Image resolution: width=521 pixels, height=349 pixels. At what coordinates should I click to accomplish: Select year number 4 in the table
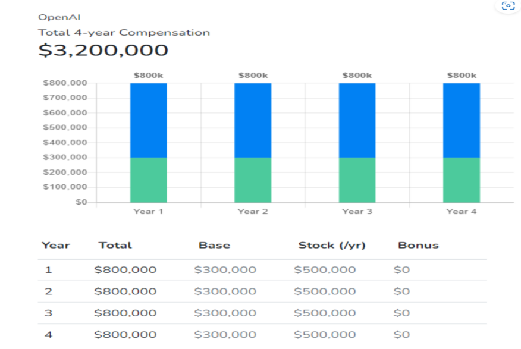click(x=49, y=334)
